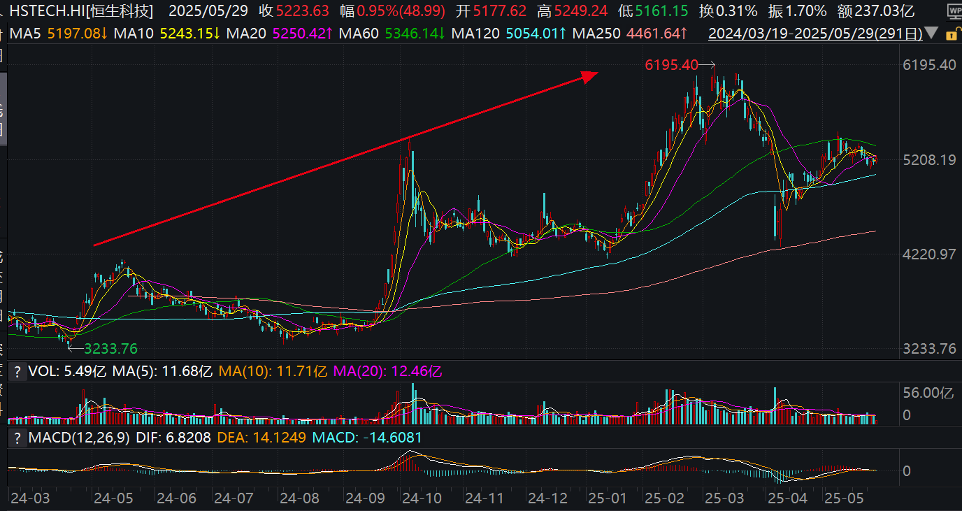Click the 2025/05/29 date in header
This screenshot has height=511, width=962.
pos(208,11)
